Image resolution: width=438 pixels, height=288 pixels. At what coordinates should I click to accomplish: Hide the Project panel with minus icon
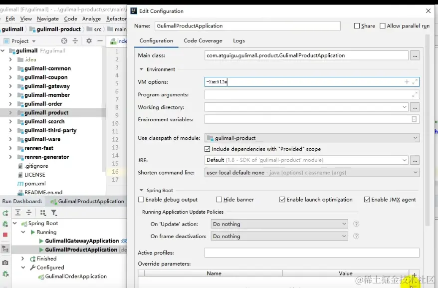(100, 41)
